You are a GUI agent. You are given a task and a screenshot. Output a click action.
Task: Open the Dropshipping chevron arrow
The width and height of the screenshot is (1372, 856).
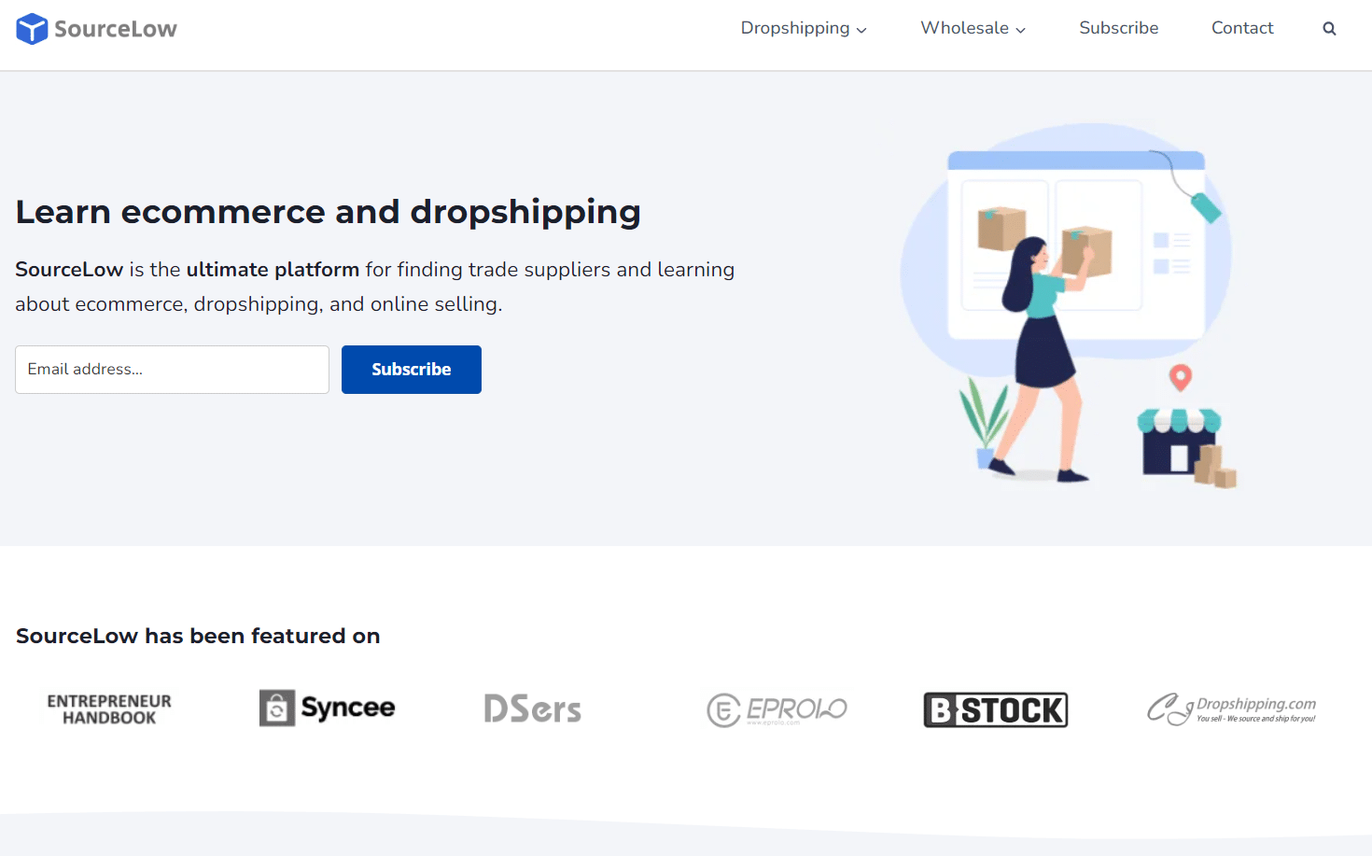tap(860, 29)
